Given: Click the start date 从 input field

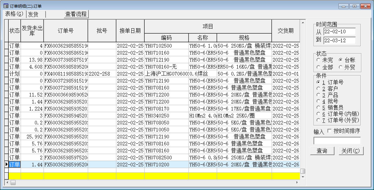Looking at the screenshot, I should 339,32.
